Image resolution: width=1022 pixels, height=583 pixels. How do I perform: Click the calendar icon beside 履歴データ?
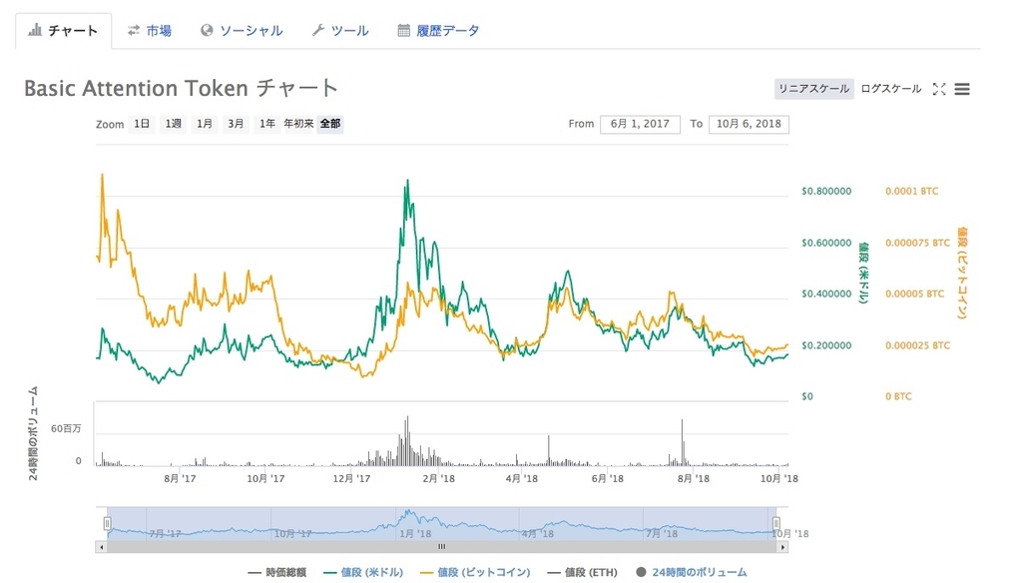click(404, 31)
